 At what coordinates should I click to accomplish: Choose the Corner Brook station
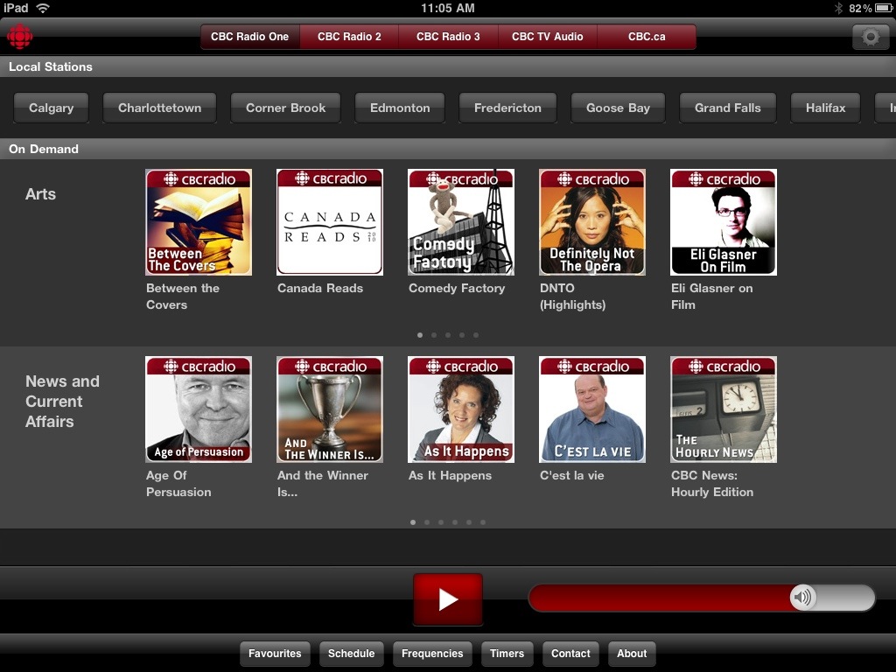286,108
